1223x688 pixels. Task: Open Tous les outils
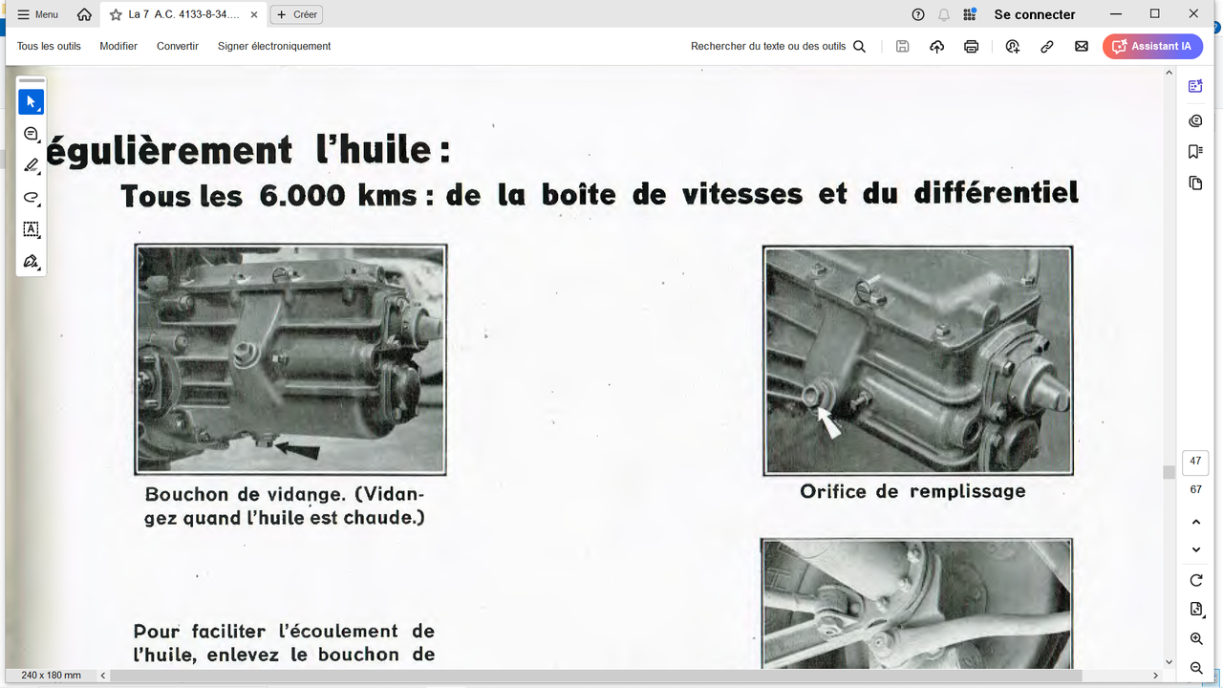(49, 46)
